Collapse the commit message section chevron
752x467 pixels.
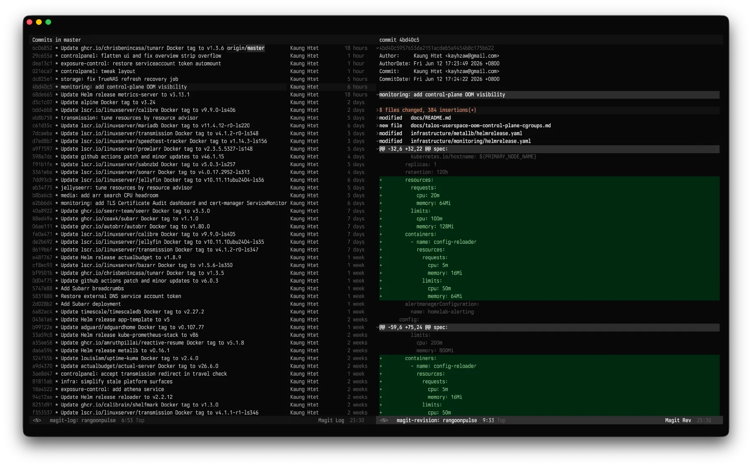[377, 95]
